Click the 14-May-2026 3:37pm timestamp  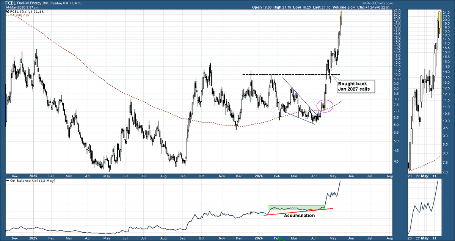tap(22, 7)
